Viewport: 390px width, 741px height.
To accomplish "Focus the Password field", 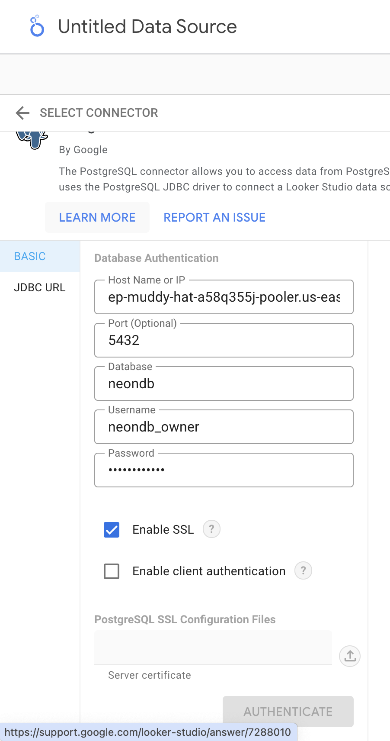I will 224,470.
